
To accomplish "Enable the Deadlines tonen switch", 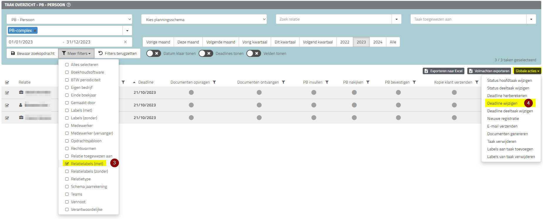I will click(x=206, y=53).
